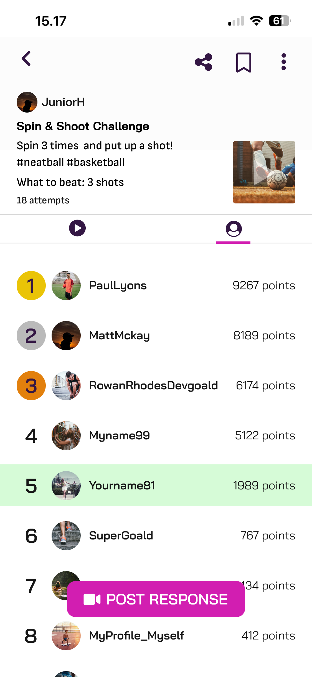Screen dimensions: 312x677
Task: Tap the JuniorH creator name
Action: [x=63, y=102]
